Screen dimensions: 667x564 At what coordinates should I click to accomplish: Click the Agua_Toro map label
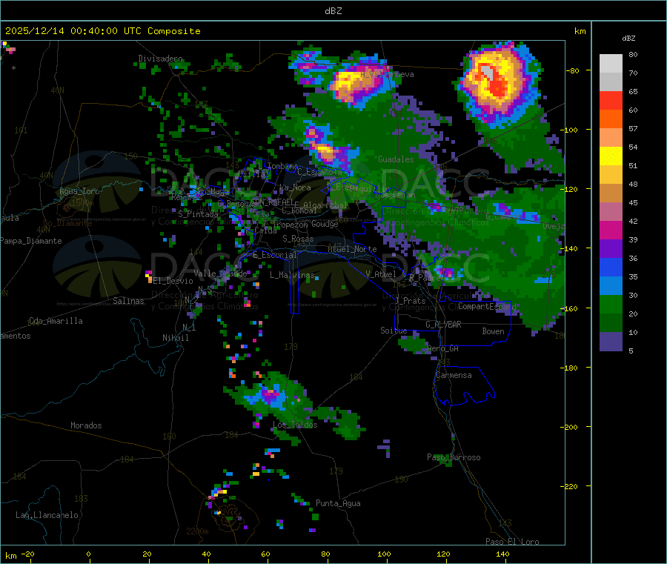pyautogui.click(x=79, y=191)
